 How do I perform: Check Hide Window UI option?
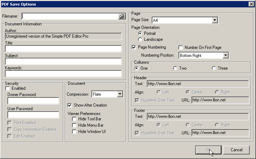[74, 132]
